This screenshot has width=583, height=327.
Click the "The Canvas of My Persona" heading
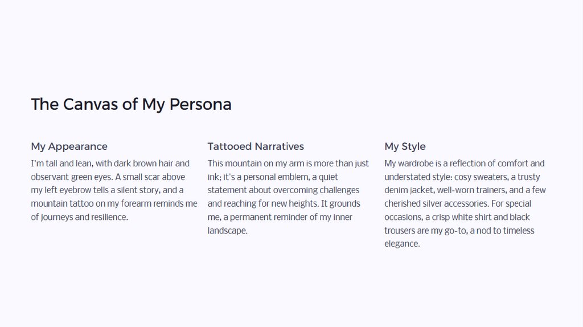pos(131,105)
